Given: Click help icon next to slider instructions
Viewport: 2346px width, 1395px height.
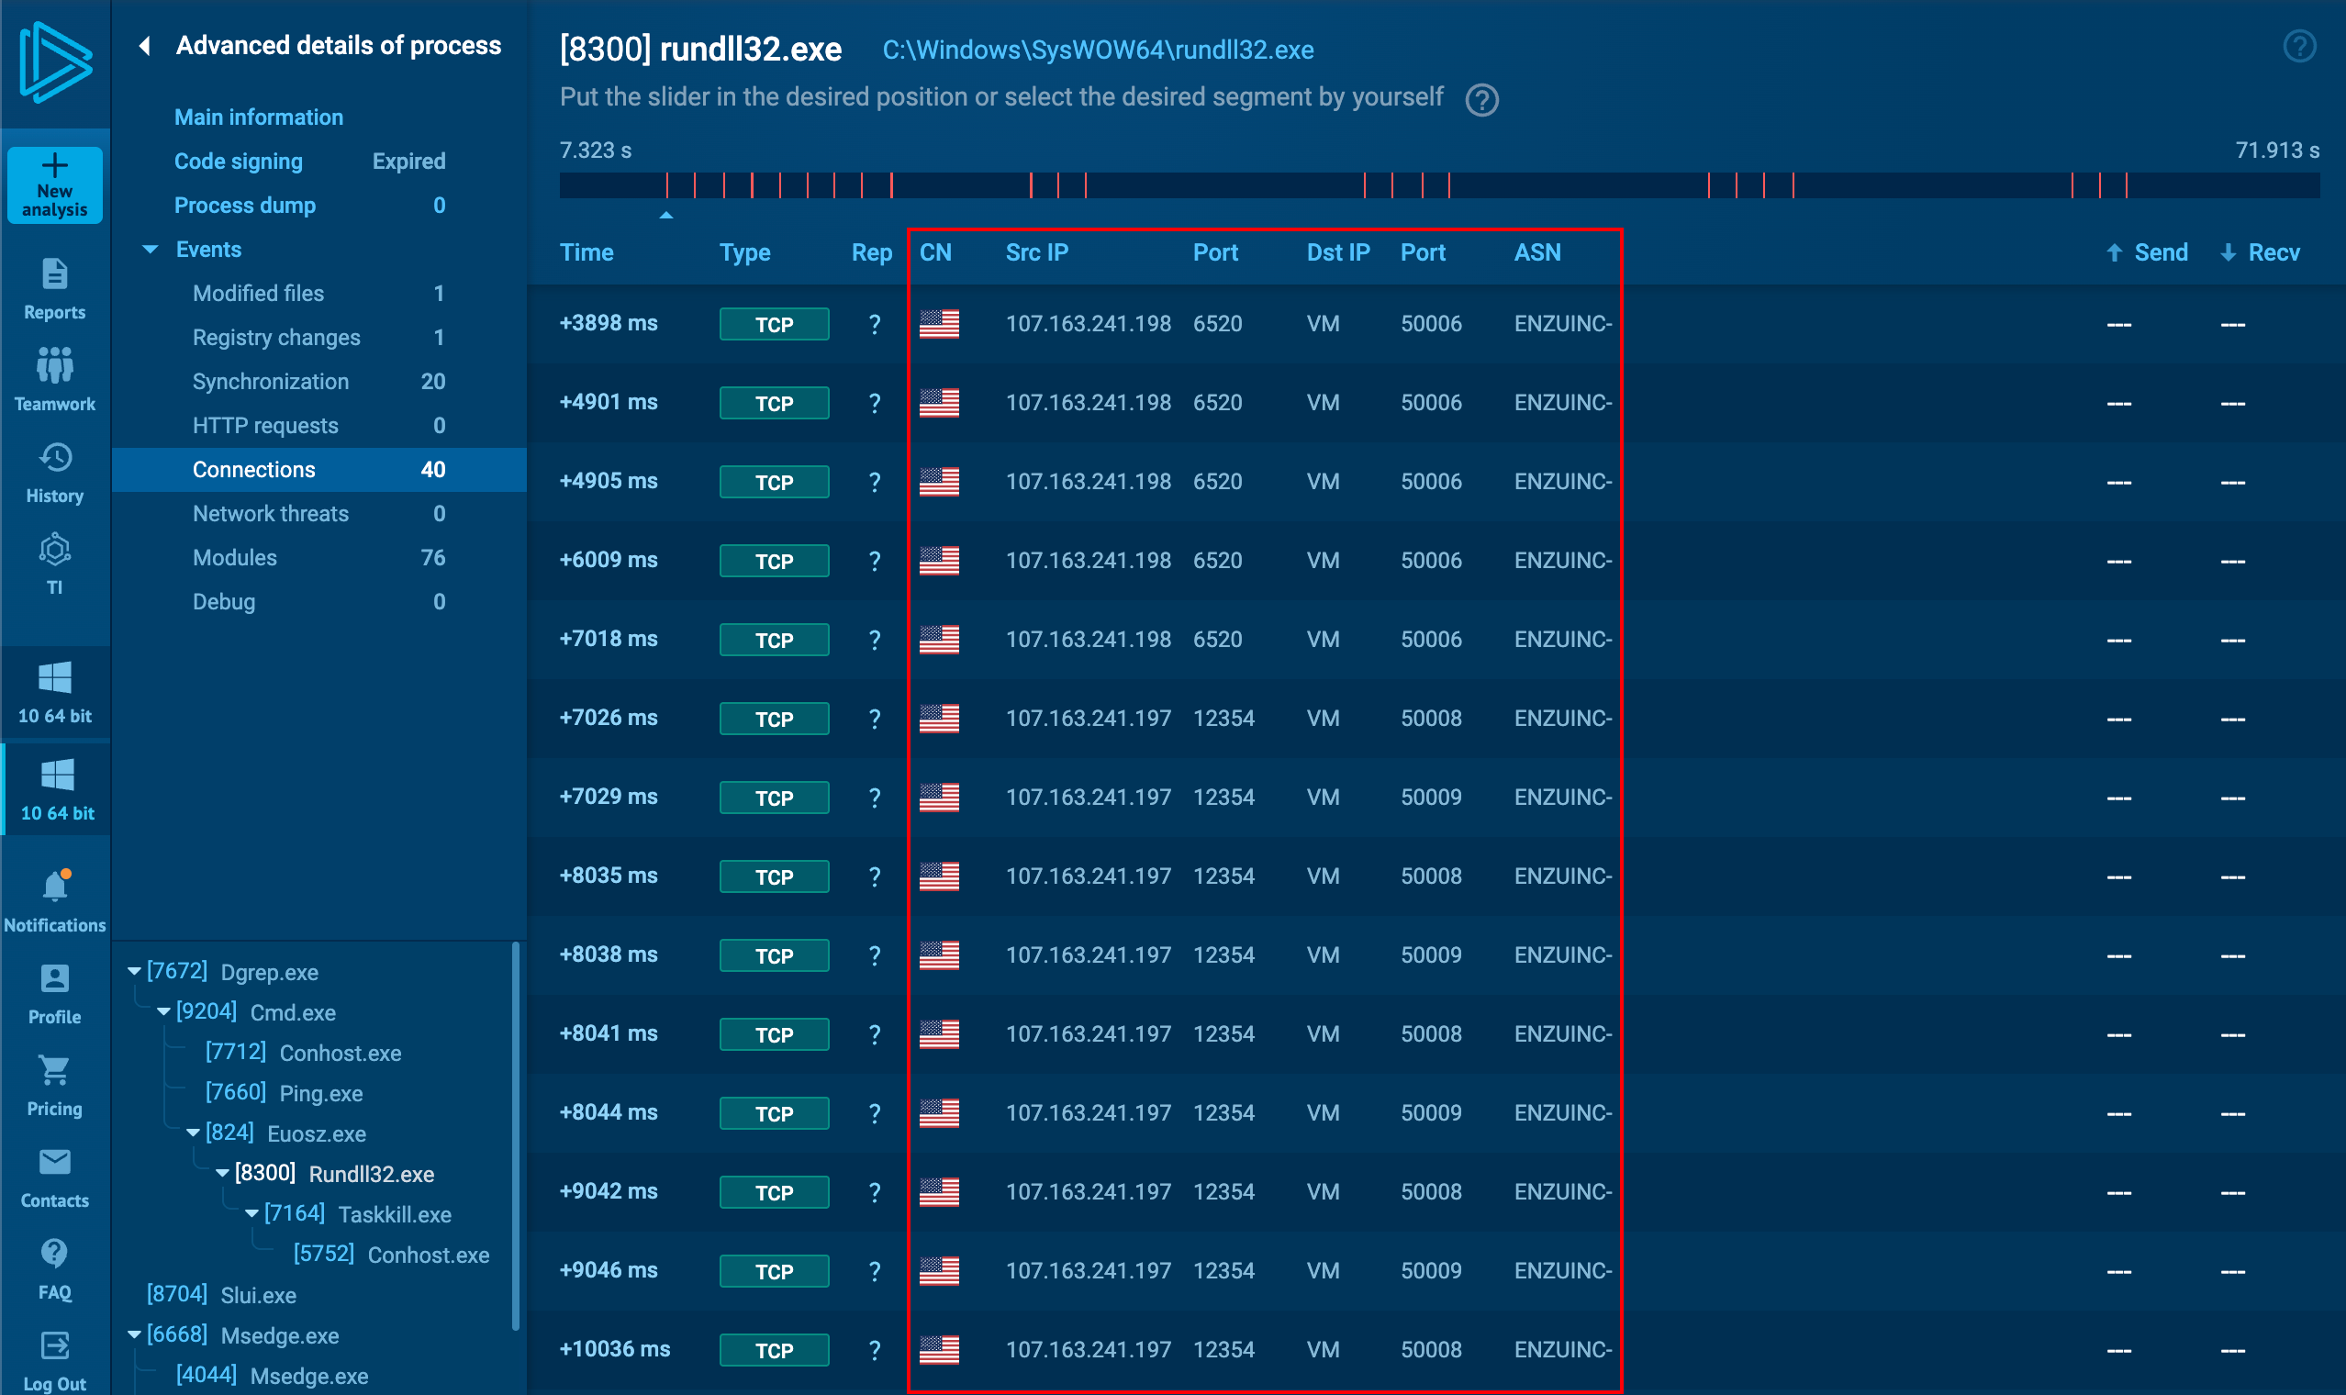Looking at the screenshot, I should 1481,100.
